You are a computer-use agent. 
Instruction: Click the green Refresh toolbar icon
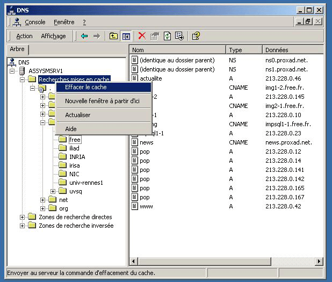tap(167, 36)
